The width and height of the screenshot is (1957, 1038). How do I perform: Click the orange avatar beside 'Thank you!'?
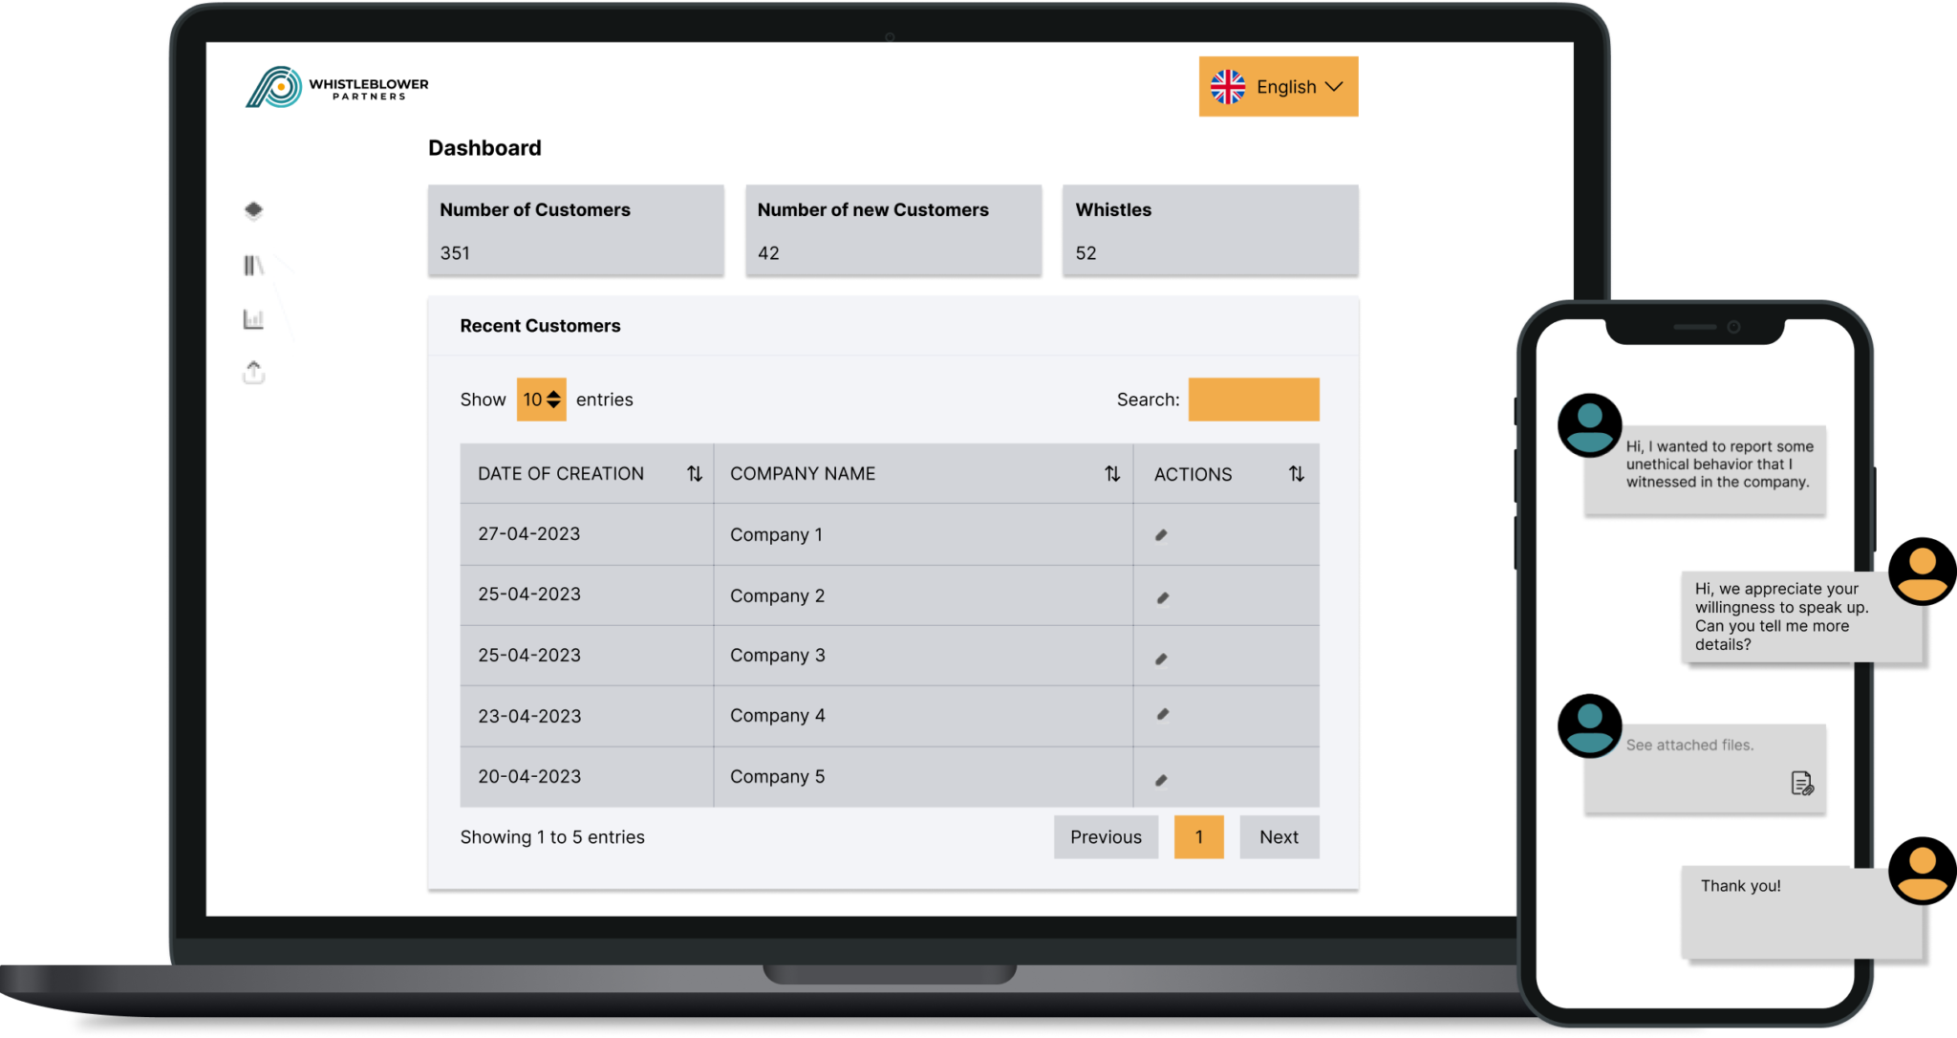pos(1923,871)
